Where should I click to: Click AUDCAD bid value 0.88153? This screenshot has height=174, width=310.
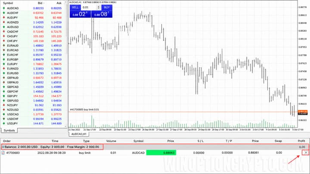(x=38, y=8)
